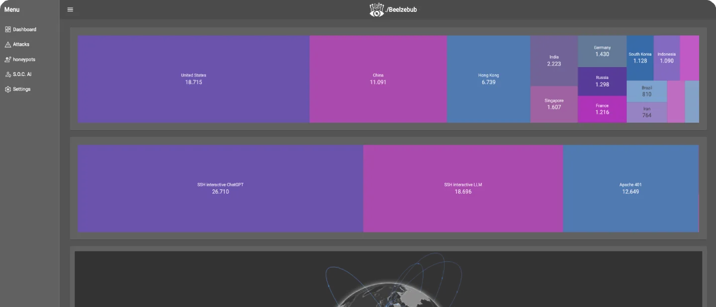Select the United States treemap block
716x307 pixels.
pos(193,79)
